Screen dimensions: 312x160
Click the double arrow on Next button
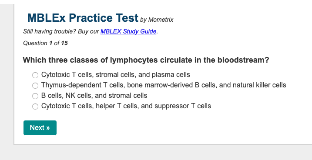(48, 128)
